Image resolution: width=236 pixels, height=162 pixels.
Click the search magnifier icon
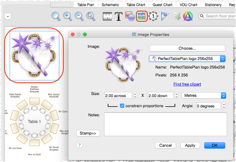[202, 16]
